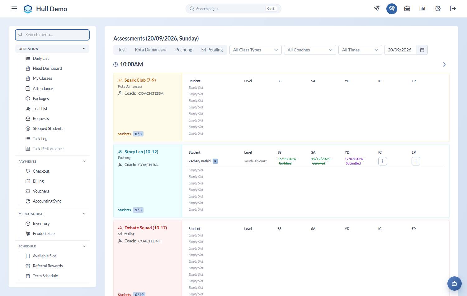Image resolution: width=467 pixels, height=296 pixels.
Task: Click the Story Lab (10-12) class title
Action: pos(141,152)
